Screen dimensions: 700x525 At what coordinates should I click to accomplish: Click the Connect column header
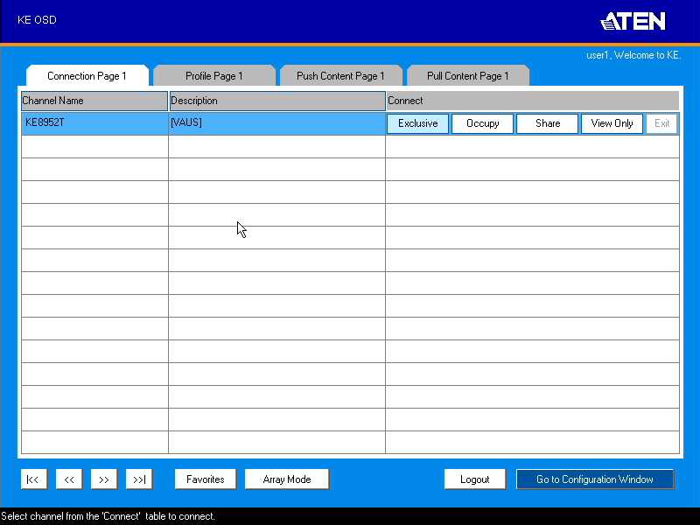(x=533, y=101)
